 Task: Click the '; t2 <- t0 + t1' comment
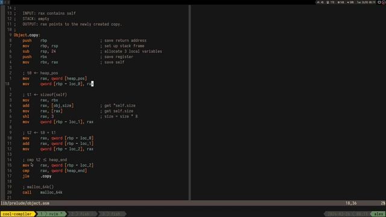pyautogui.click(x=39, y=133)
